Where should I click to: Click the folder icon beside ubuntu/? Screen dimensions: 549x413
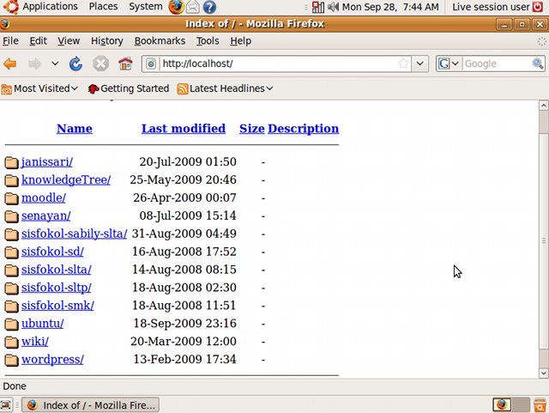coord(11,324)
